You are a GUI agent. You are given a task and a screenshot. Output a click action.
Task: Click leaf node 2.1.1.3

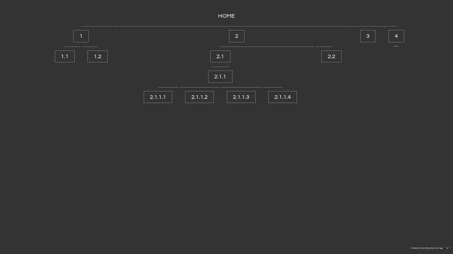[x=241, y=97]
